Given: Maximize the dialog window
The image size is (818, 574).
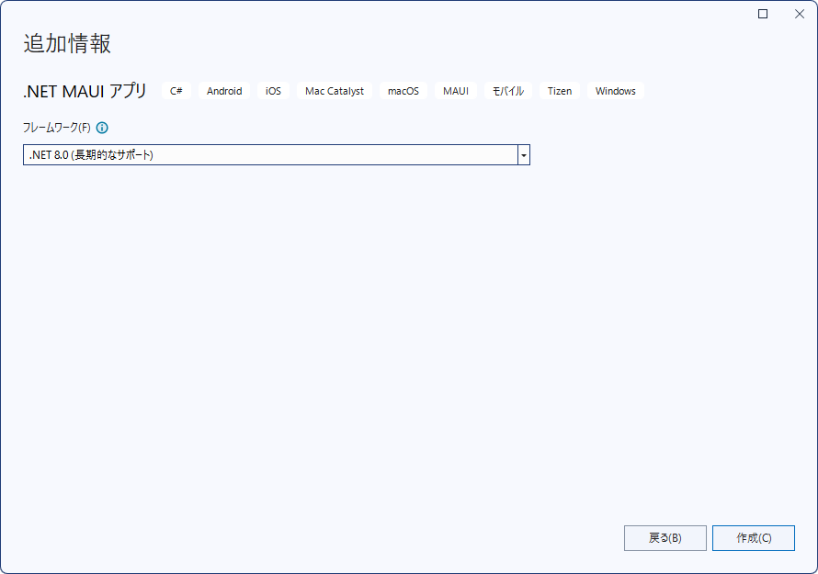Looking at the screenshot, I should pyautogui.click(x=763, y=14).
